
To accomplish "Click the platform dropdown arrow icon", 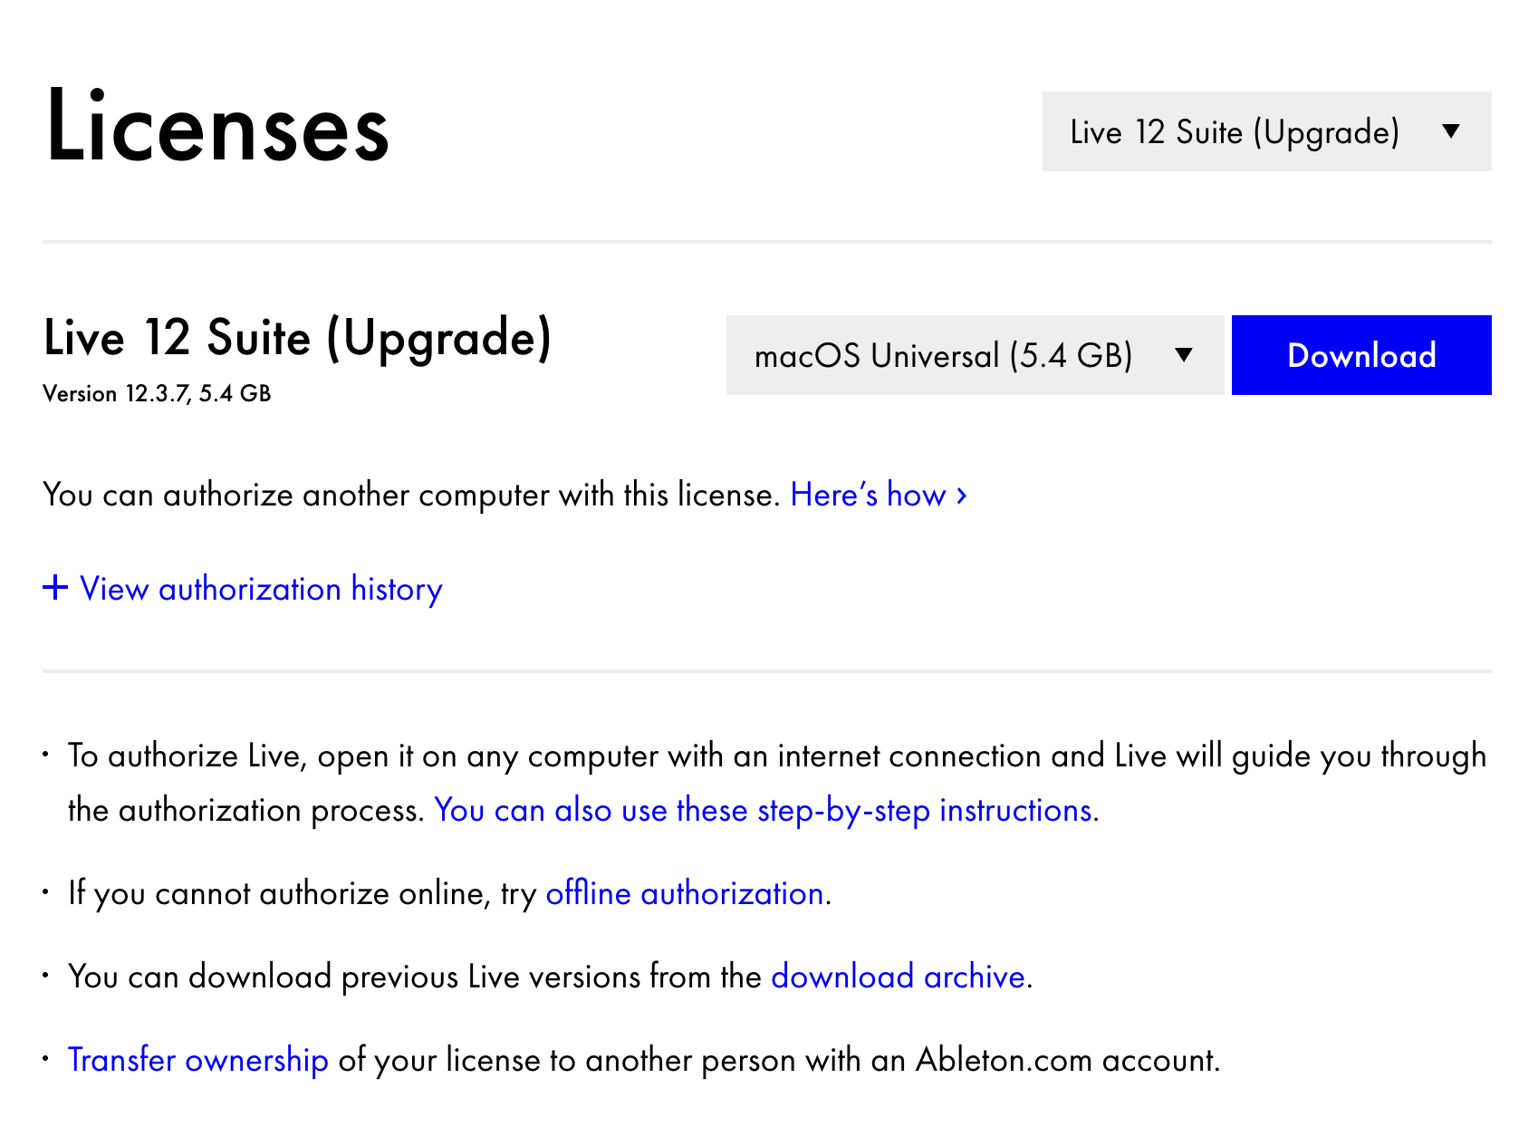I will click(1185, 355).
